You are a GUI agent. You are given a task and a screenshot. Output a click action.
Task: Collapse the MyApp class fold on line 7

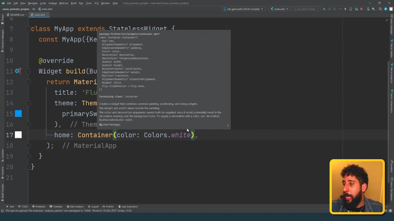(x=28, y=29)
